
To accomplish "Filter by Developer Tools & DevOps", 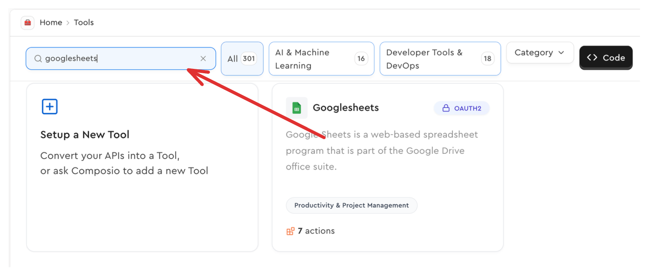I will (440, 59).
